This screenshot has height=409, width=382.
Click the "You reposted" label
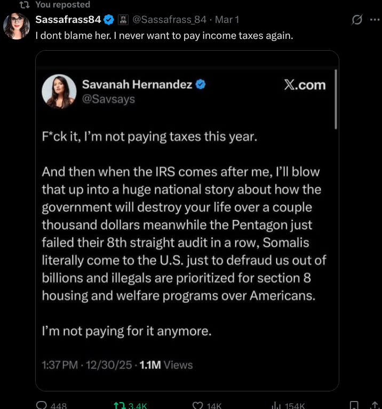click(x=62, y=5)
